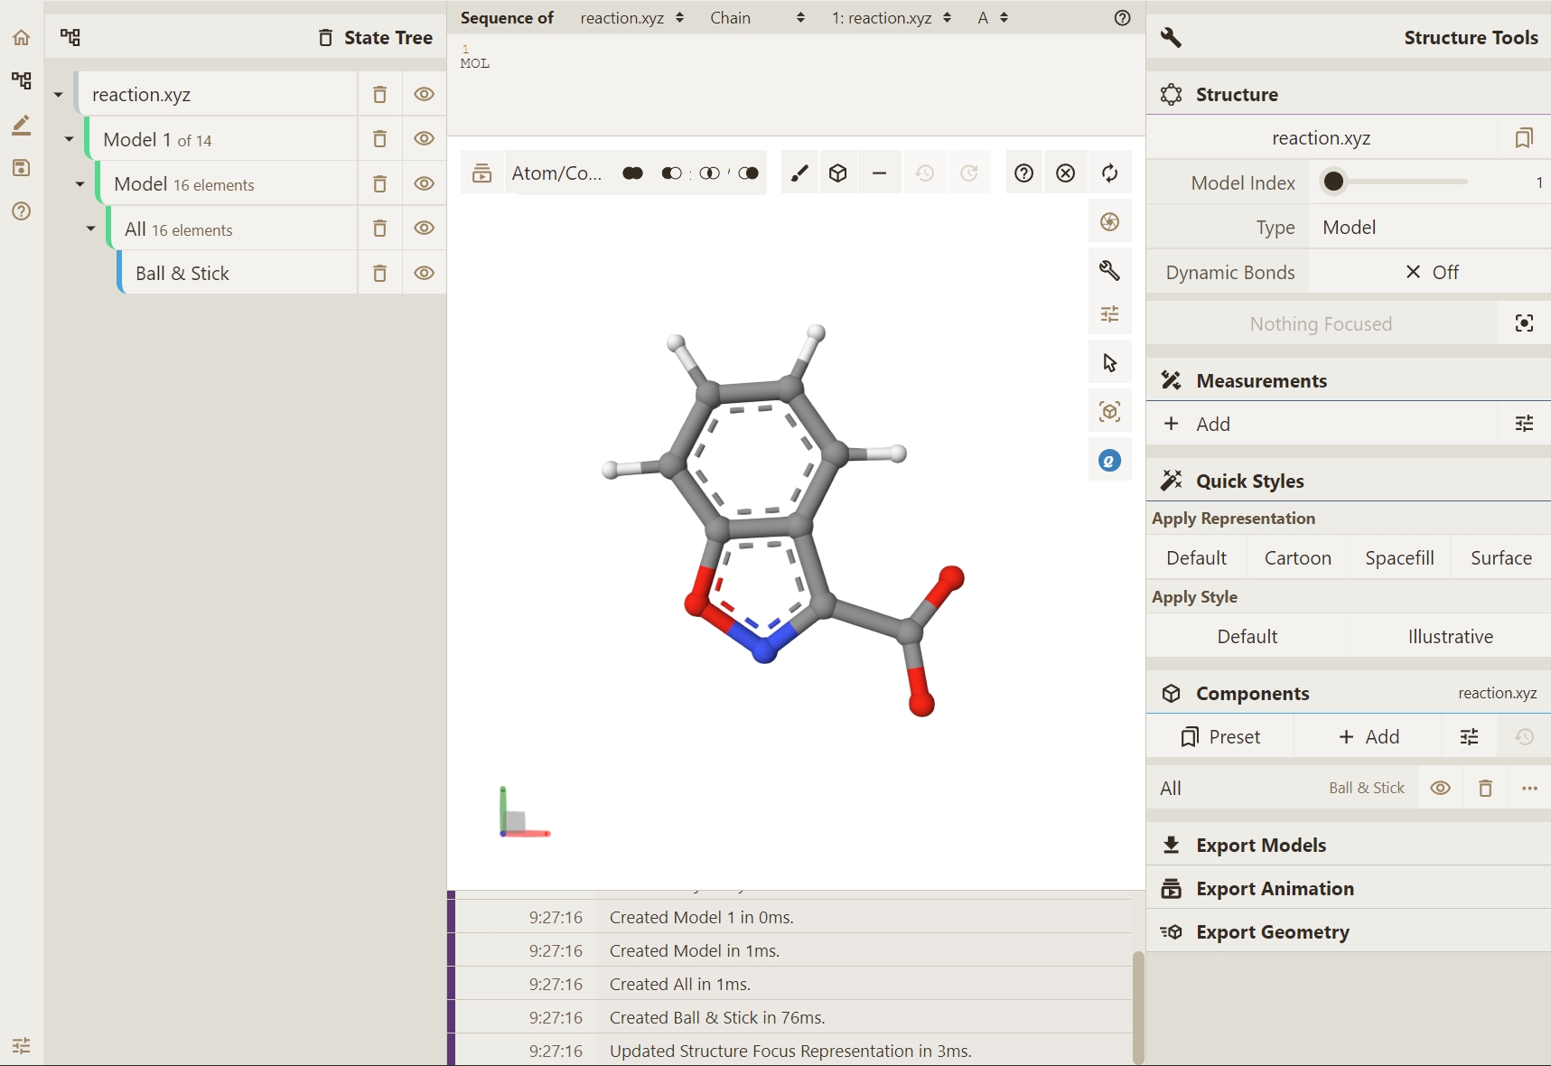Viewport: 1551px width, 1066px height.
Task: Expand the Export Models section
Action: [x=1261, y=846]
